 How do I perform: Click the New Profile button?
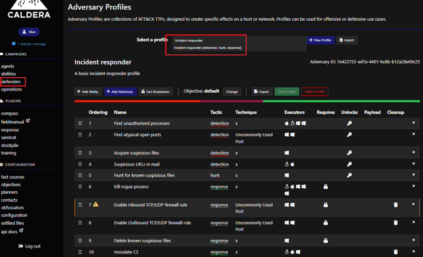[x=320, y=40]
